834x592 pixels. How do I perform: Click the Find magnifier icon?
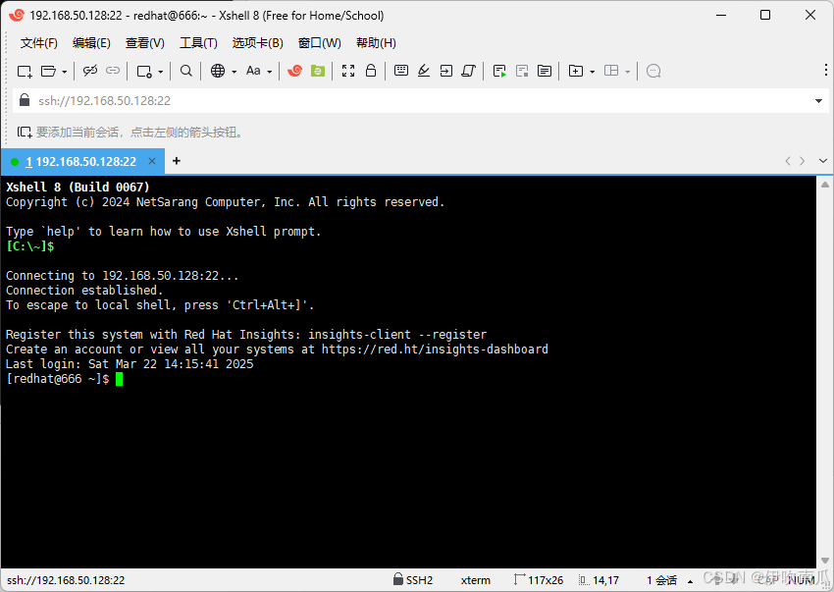coord(185,71)
